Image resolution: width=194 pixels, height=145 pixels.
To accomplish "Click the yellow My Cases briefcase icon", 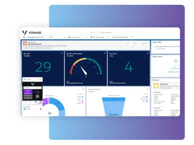I will [x=156, y=85].
